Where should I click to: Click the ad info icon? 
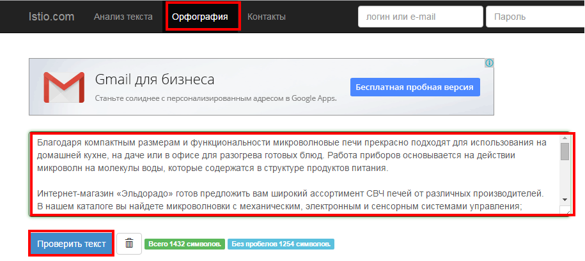(490, 63)
